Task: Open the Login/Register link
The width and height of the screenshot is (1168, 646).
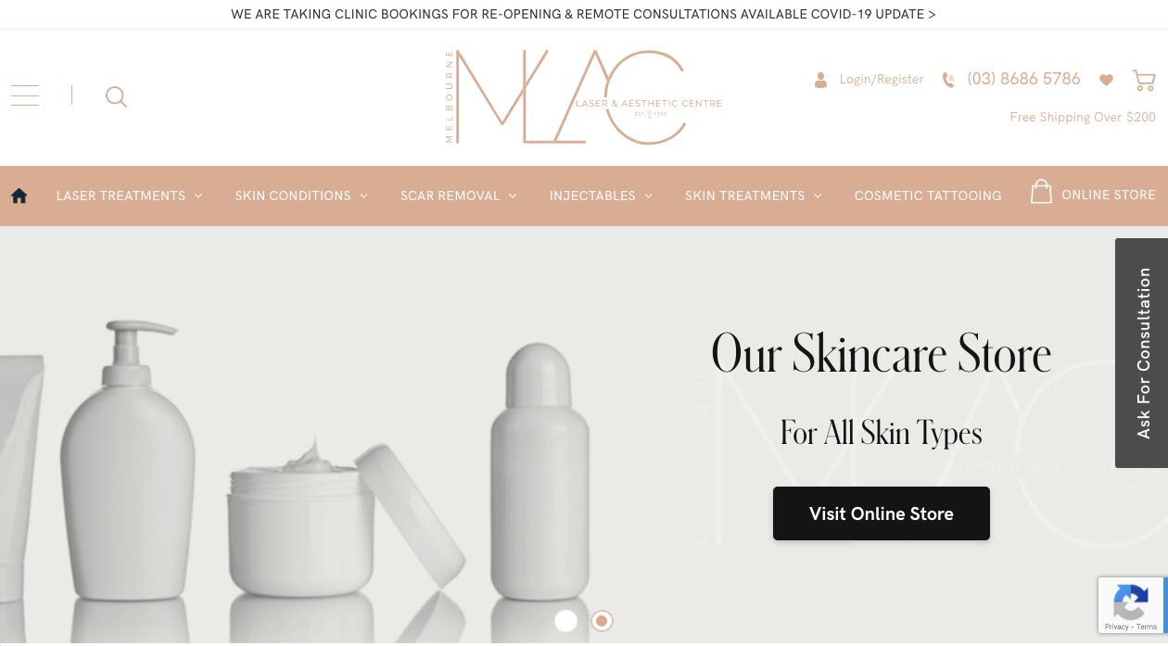Action: coord(882,80)
